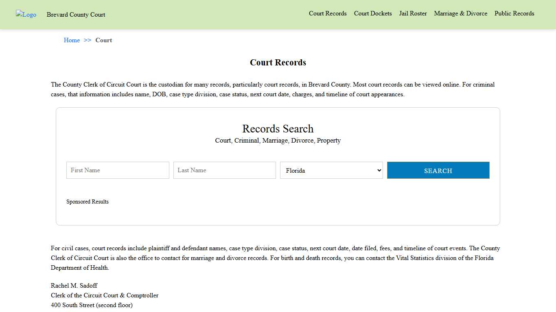Open the Court Records navigation link
Viewport: 556px width, 312px height.
coord(328,13)
